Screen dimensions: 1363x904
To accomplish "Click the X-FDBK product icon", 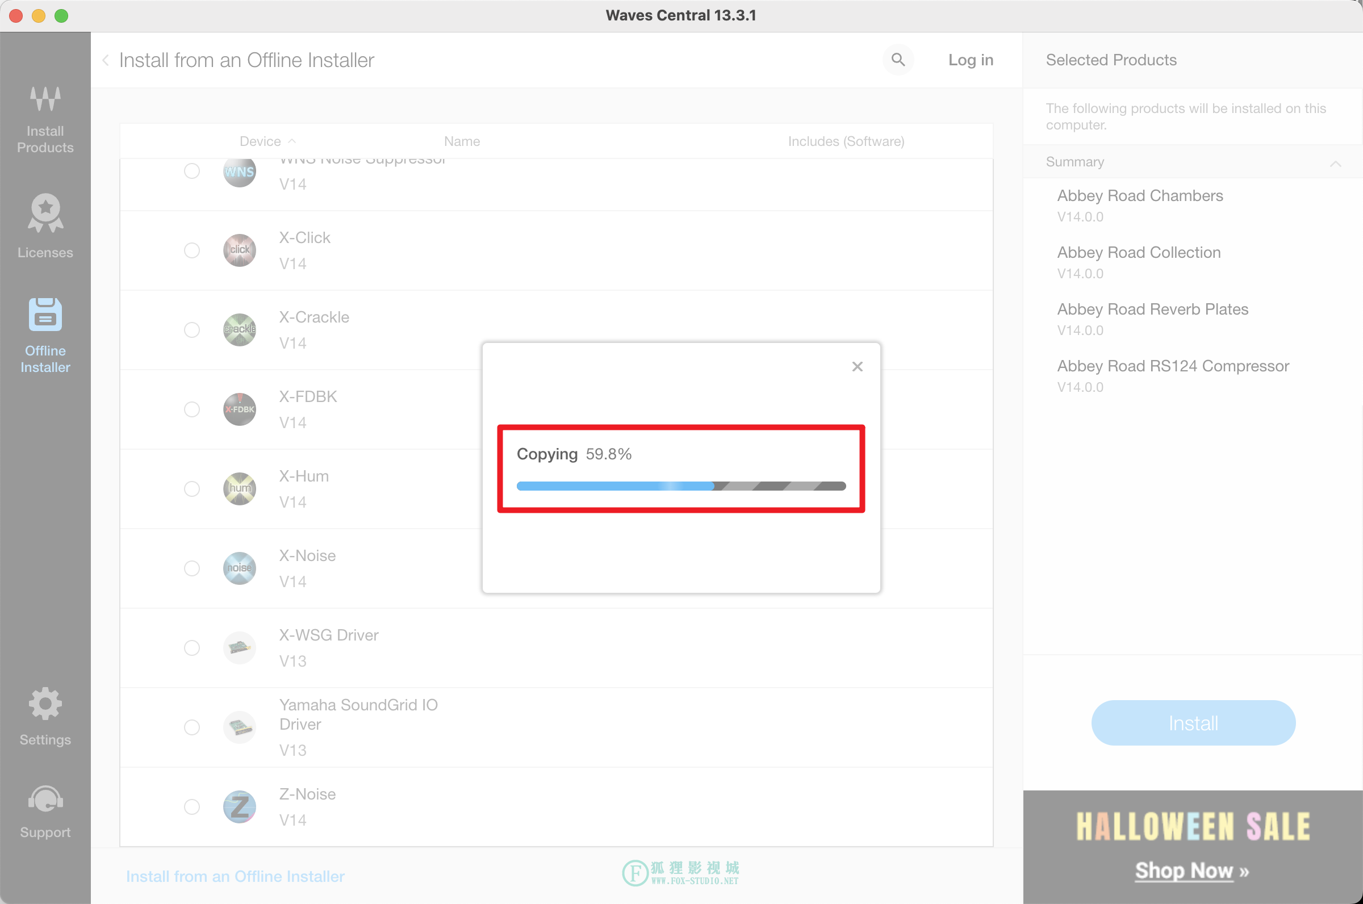I will [239, 409].
